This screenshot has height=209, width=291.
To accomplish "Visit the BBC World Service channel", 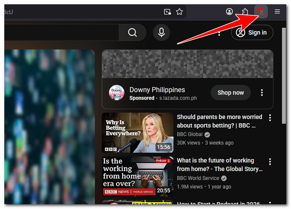I will [198, 178].
